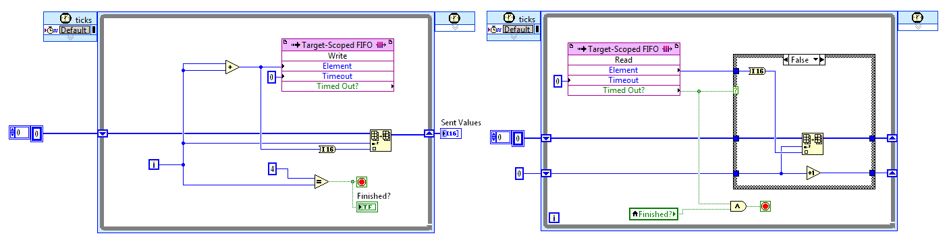The image size is (949, 244).
Task: Click Write node's timeout constant 0
Action: [272, 77]
